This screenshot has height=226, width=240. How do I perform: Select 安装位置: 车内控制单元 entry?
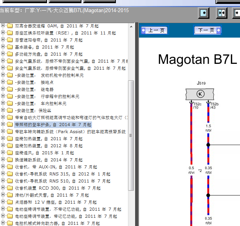click(41, 103)
